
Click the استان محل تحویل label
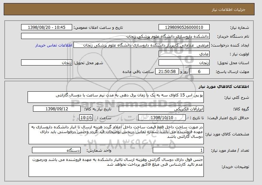233,63
